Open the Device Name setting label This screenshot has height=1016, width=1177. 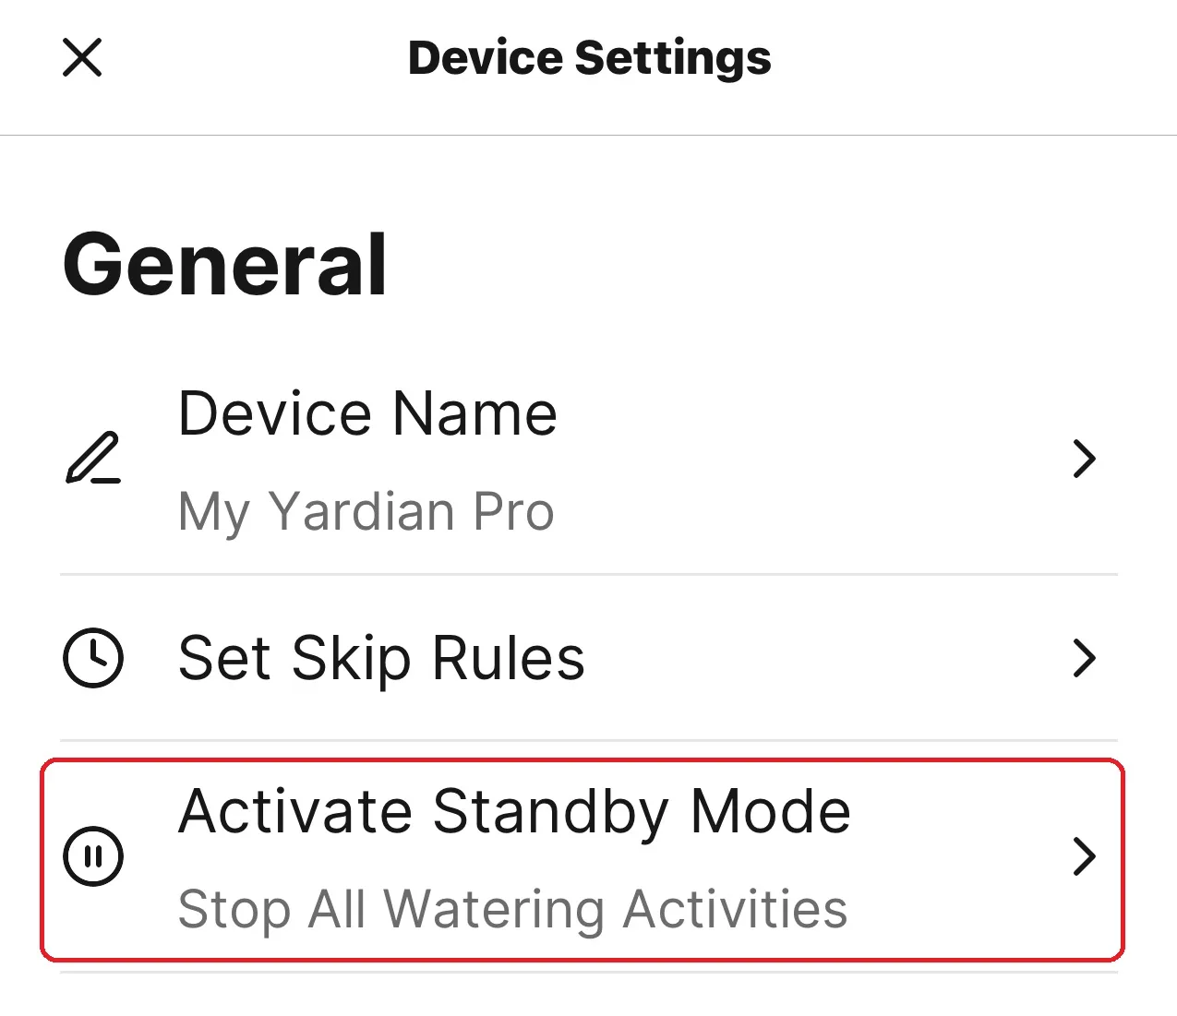coord(367,412)
